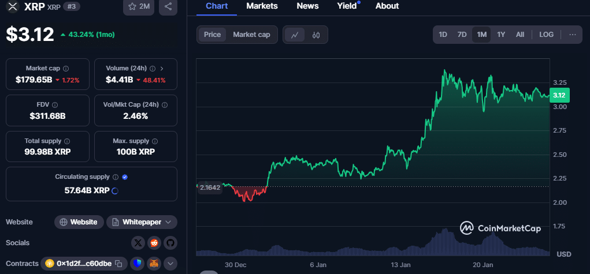
Task: Click the 0x1d2f...c60dbe contract chip
Action: (x=84, y=264)
